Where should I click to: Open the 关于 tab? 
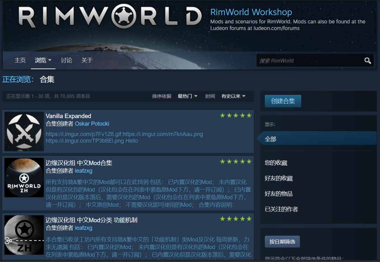pyautogui.click(x=87, y=60)
